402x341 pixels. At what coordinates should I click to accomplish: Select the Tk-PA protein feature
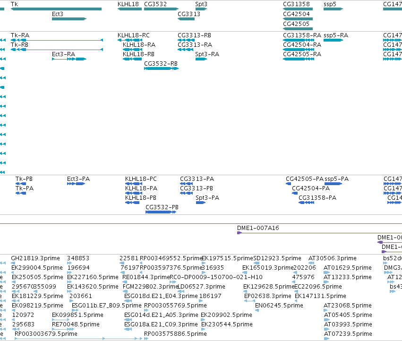21,193
